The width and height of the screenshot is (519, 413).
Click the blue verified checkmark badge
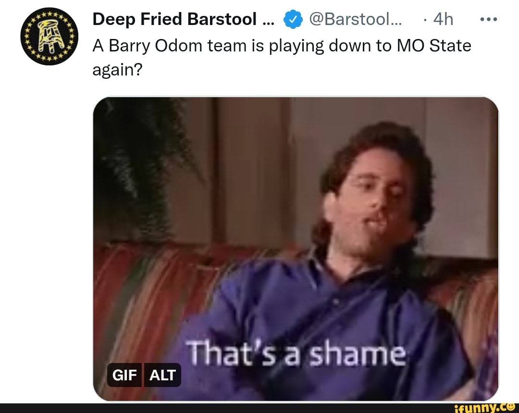(x=293, y=19)
